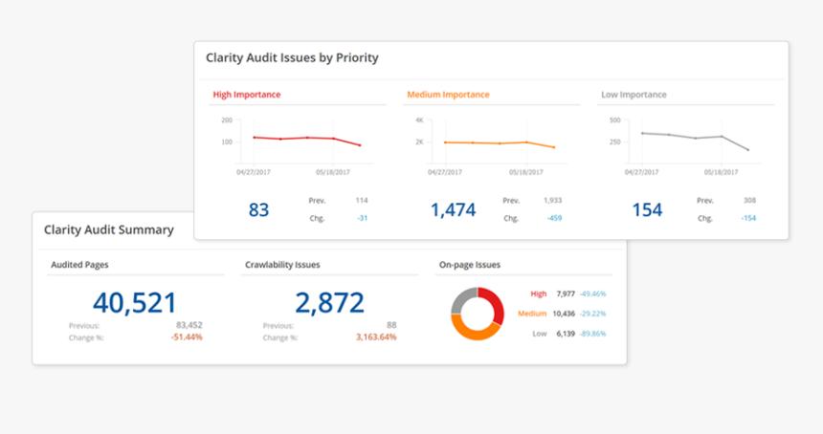Select the Audited Pages heading
The height and width of the screenshot is (434, 823).
pos(79,265)
